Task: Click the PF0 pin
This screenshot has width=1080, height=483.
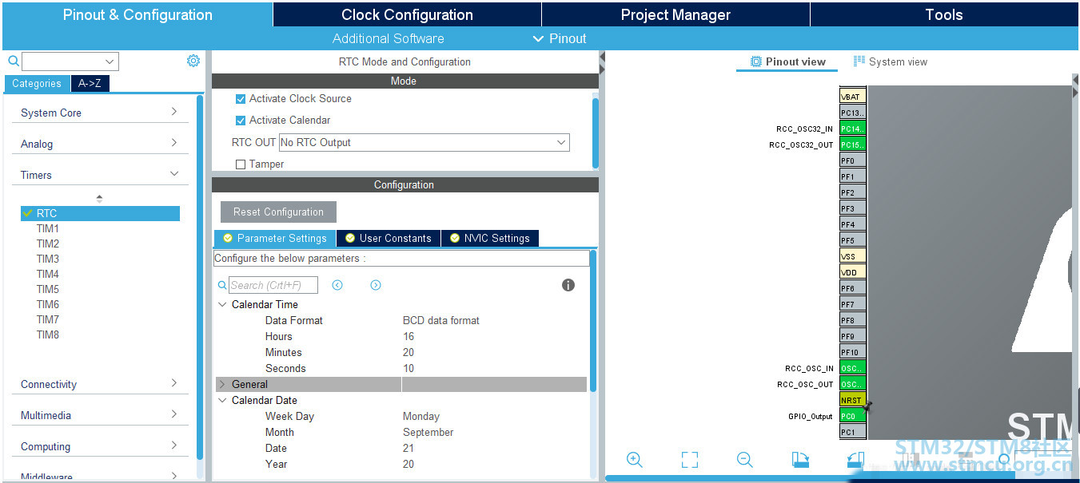Action: 853,160
